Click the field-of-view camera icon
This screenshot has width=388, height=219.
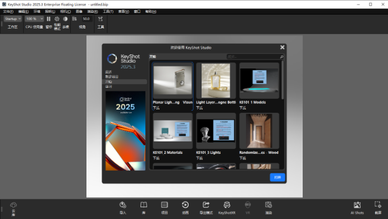pyautogui.click(x=75, y=19)
